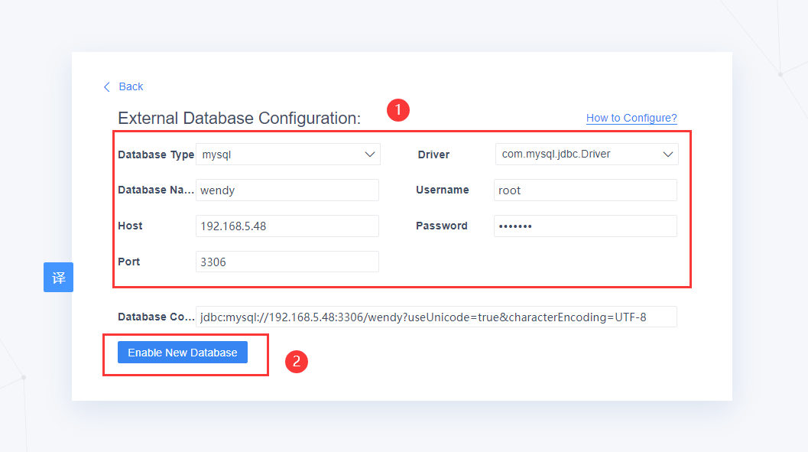The width and height of the screenshot is (808, 452).
Task: Click the Back arrow chevron icon
Action: (107, 87)
